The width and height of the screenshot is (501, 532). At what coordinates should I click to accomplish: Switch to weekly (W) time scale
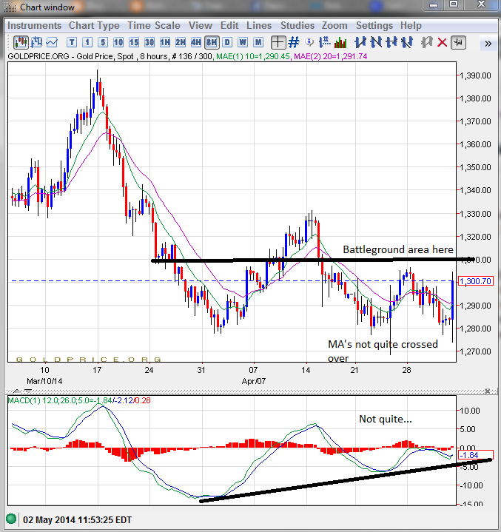243,42
